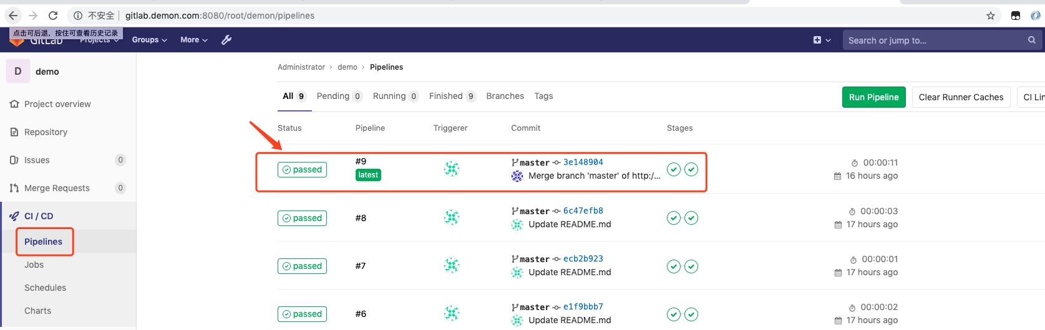Click the search magnifier icon
Screen dimensions: 1045x330
click(1032, 40)
